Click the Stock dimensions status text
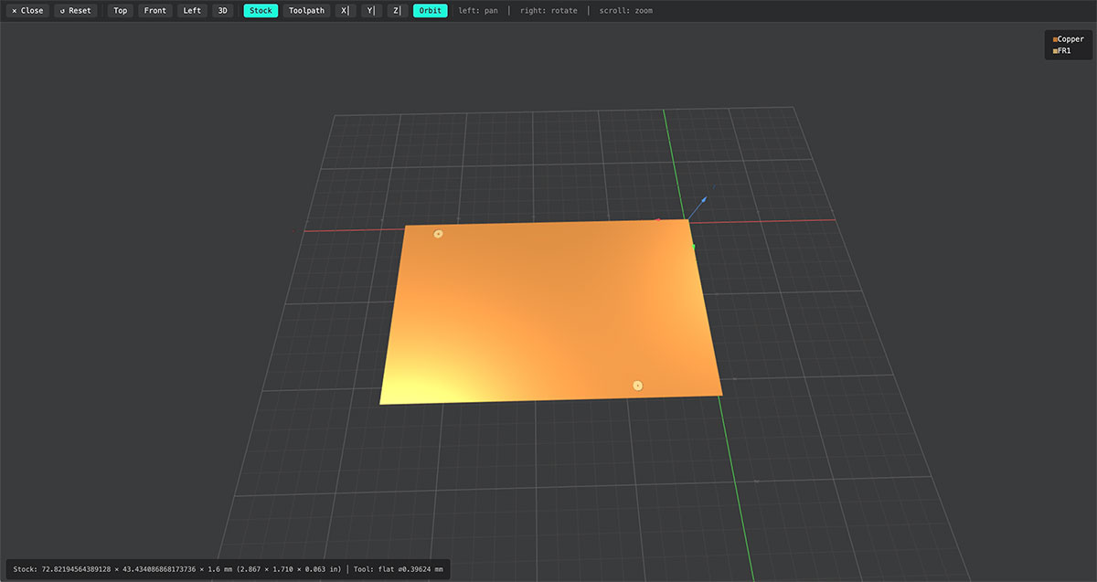 coord(177,569)
